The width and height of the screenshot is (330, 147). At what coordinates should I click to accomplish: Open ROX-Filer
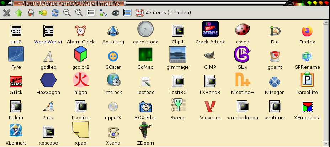tap(145, 107)
